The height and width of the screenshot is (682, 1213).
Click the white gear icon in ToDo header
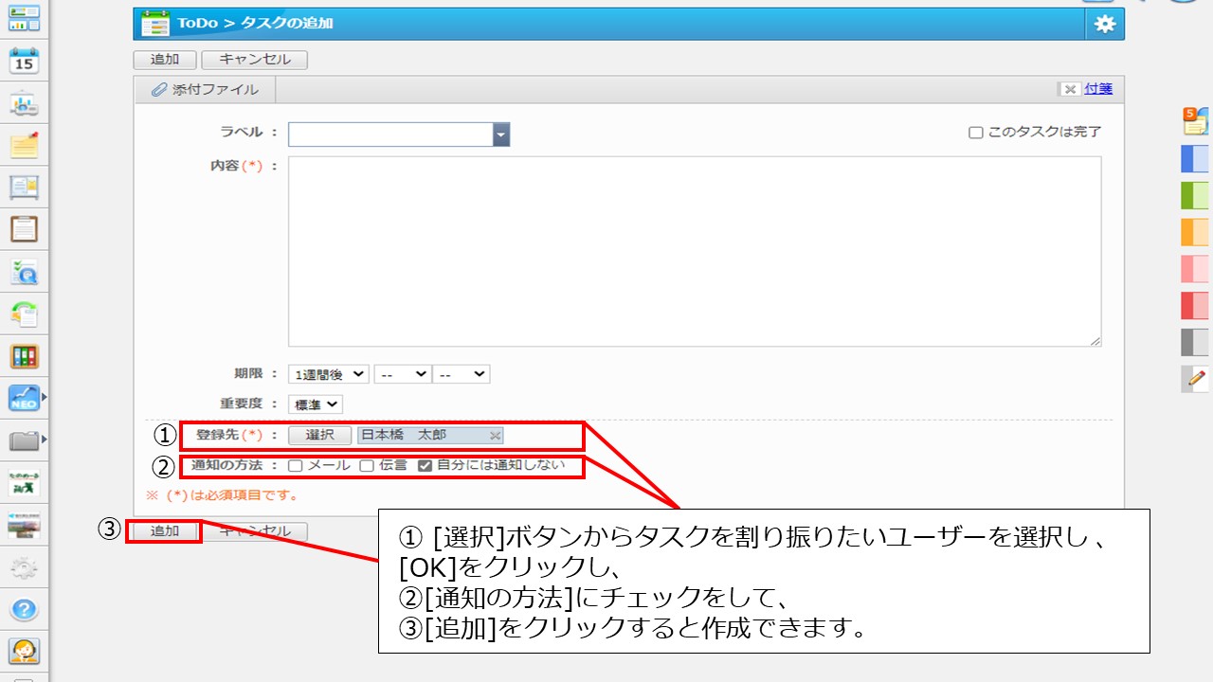pyautogui.click(x=1105, y=25)
